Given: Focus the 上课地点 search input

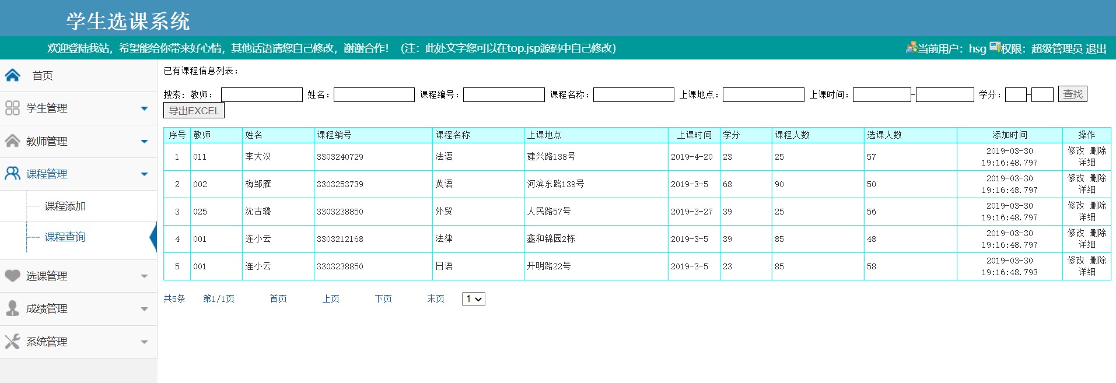Looking at the screenshot, I should pyautogui.click(x=764, y=94).
